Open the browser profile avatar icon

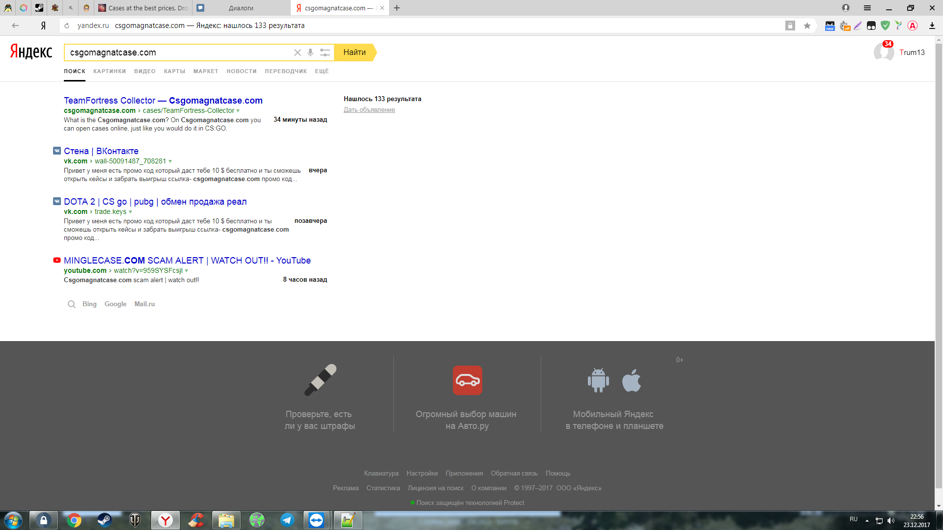click(846, 8)
